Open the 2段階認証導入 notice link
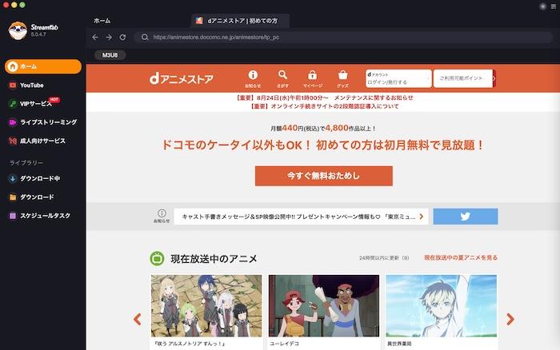 pos(324,106)
